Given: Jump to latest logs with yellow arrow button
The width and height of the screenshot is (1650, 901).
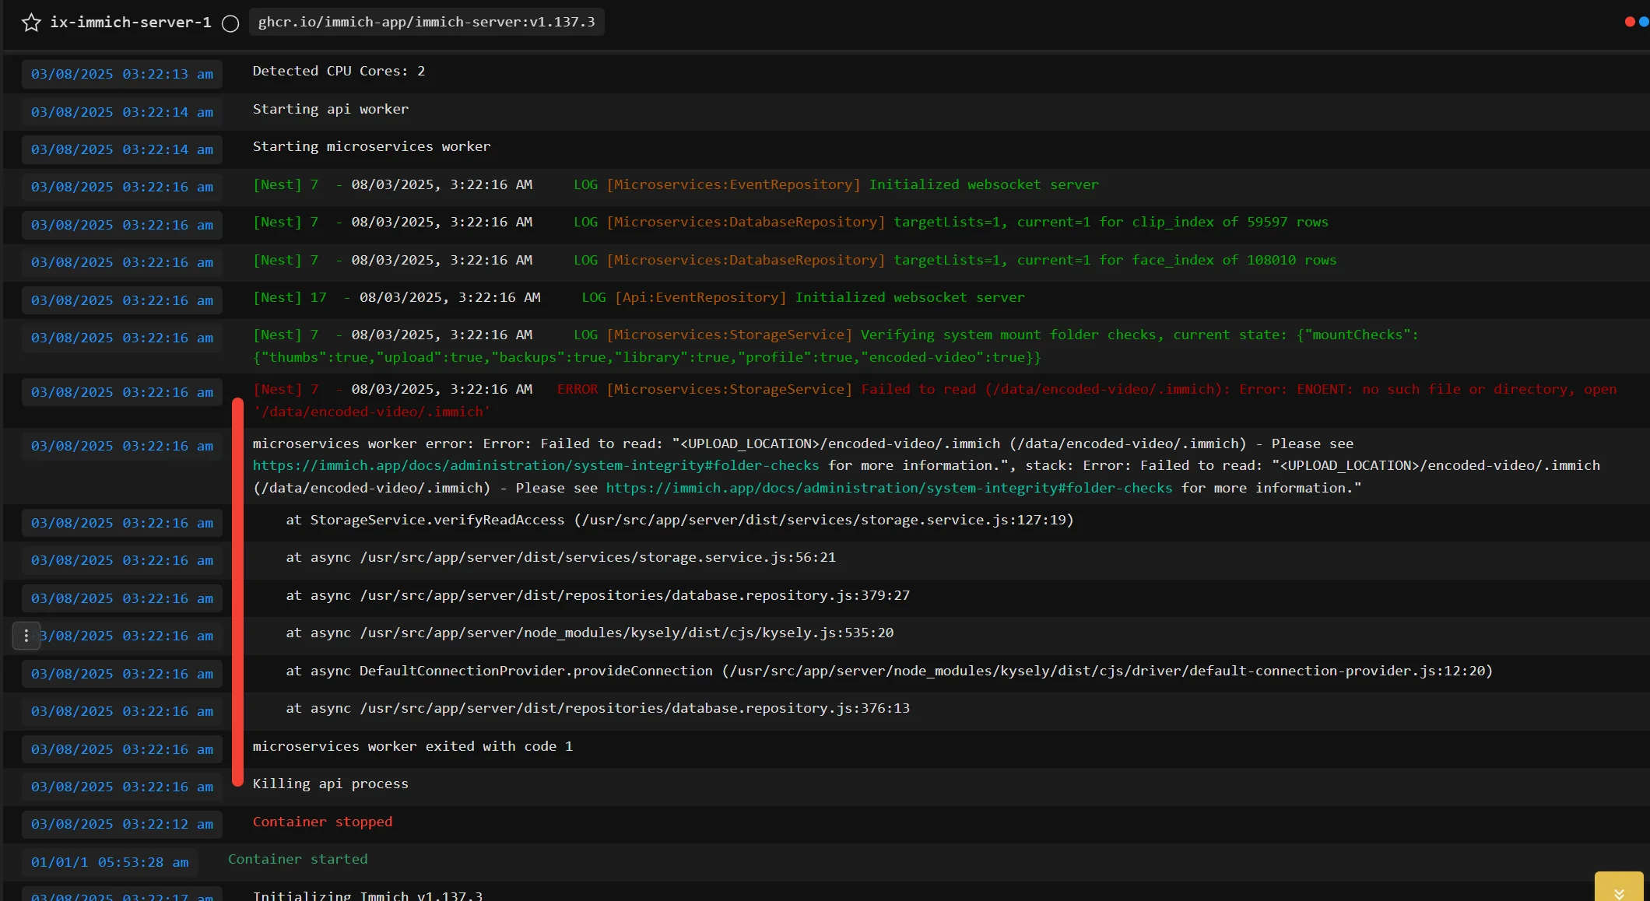Looking at the screenshot, I should 1619,889.
